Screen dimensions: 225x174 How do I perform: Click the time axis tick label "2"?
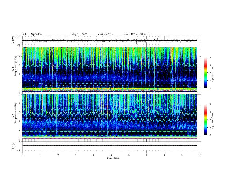click(x=58, y=155)
